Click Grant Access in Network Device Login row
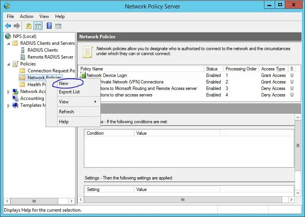The width and height of the screenshot is (305, 217). [x=273, y=75]
